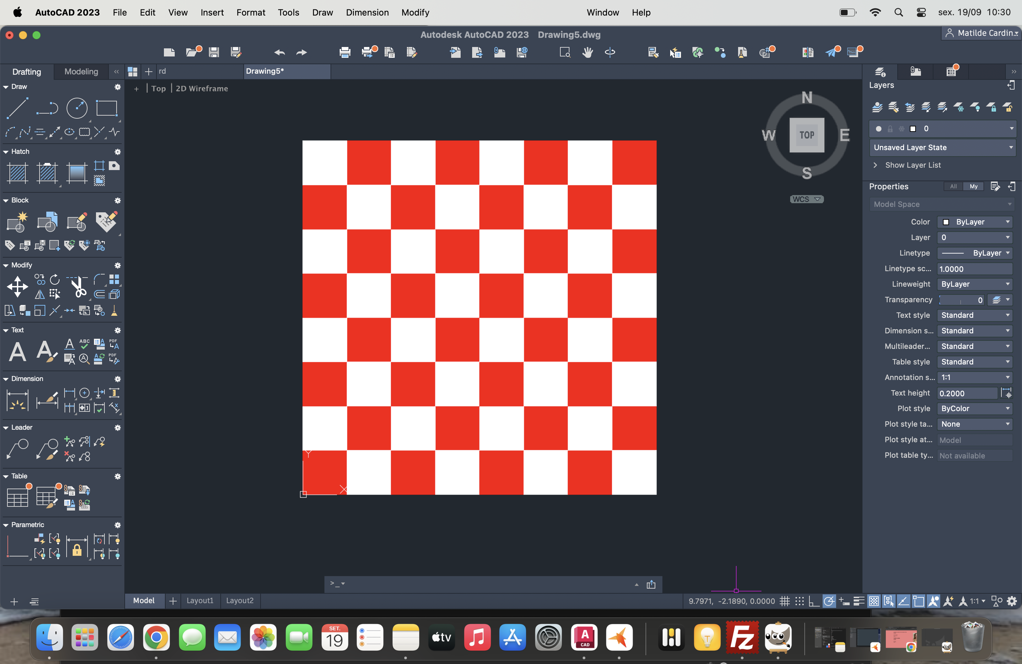Click the Plot print icon in toolbar
This screenshot has height=664, width=1022.
click(345, 52)
